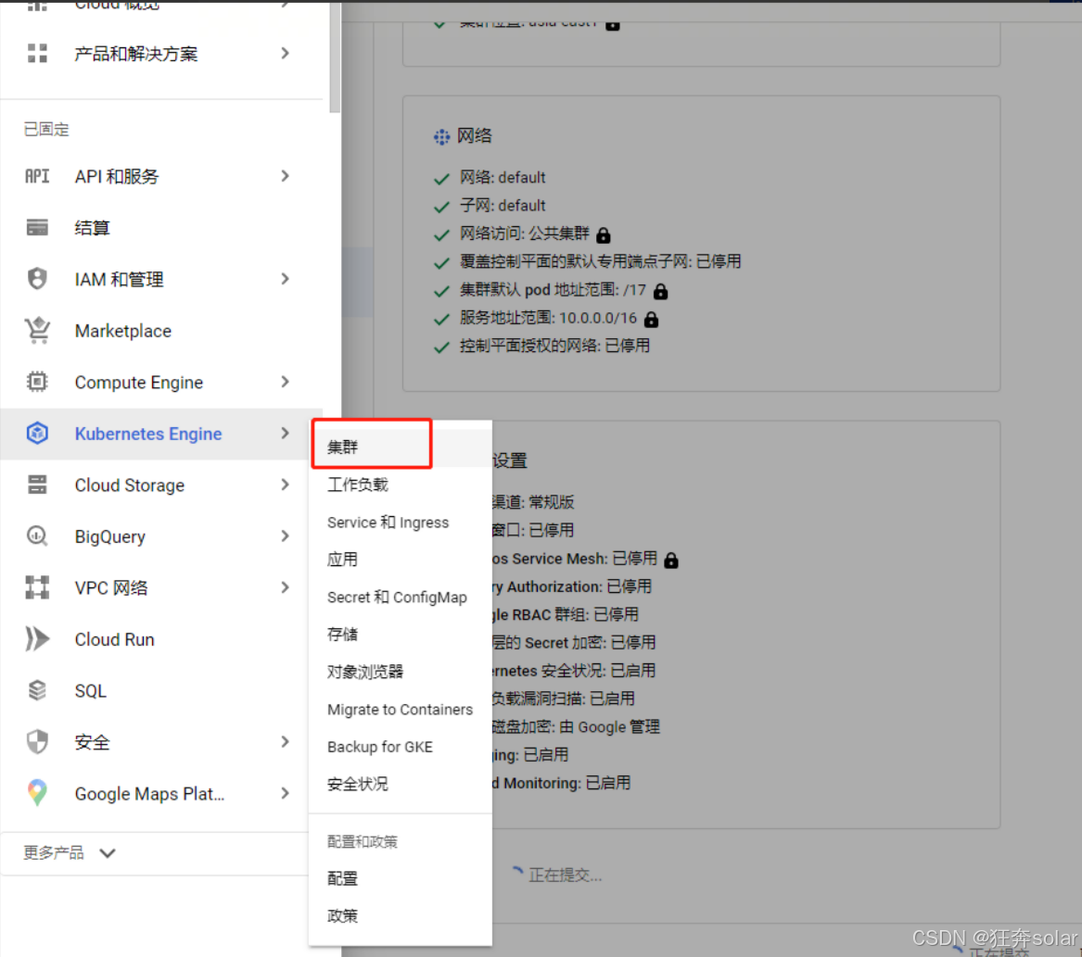1082x957 pixels.
Task: Click the 已固定 section label
Action: coord(46,129)
